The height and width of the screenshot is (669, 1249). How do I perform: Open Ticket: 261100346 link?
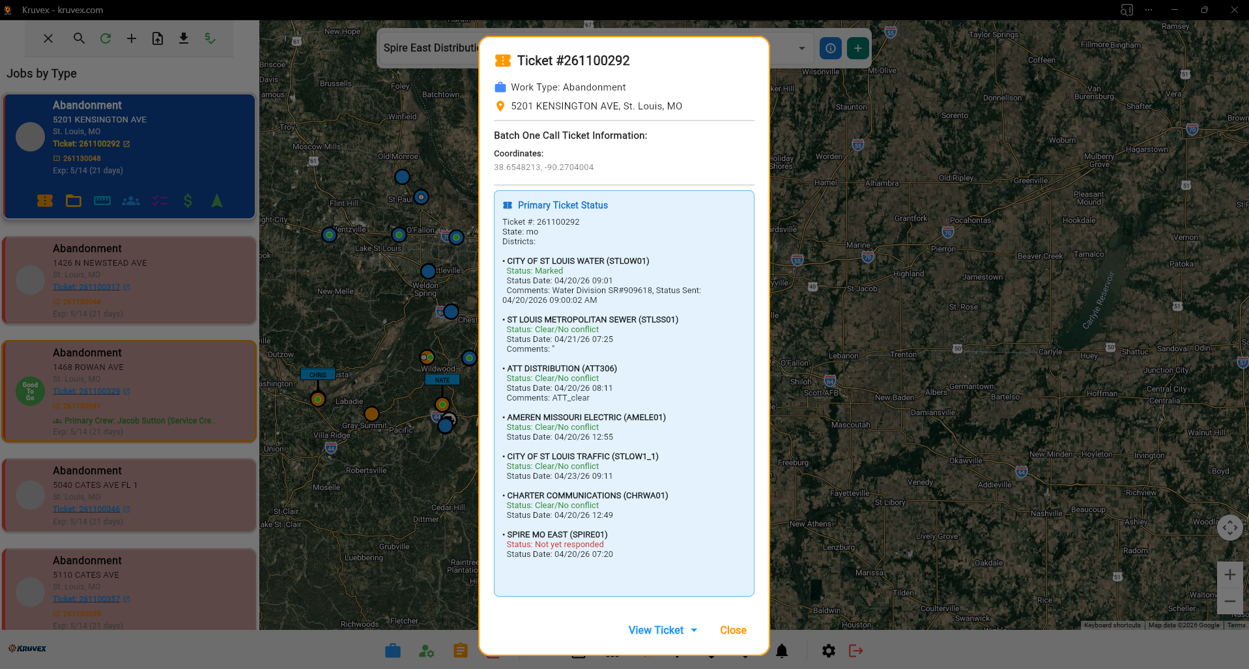87,509
